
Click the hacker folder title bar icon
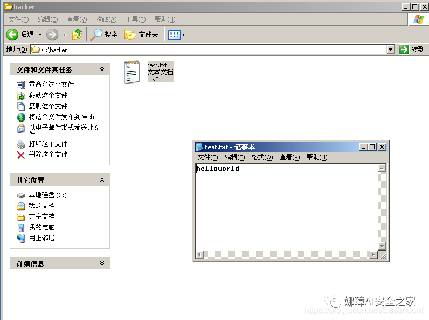[8, 6]
